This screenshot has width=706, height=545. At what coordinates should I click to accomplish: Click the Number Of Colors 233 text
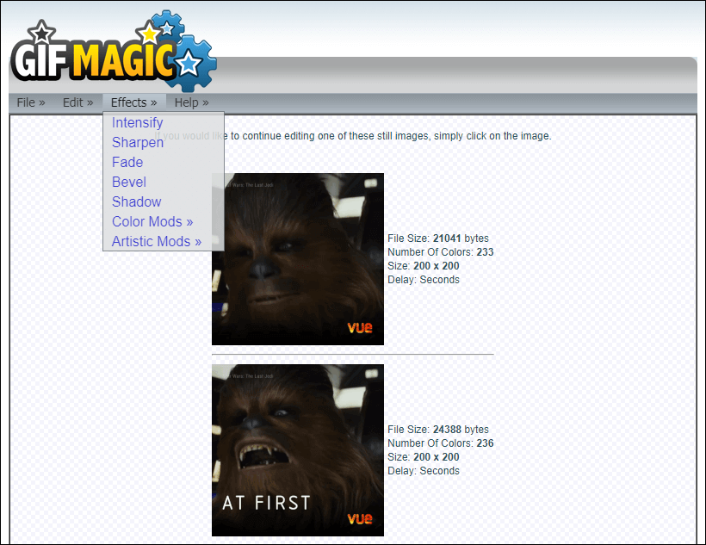pos(440,251)
